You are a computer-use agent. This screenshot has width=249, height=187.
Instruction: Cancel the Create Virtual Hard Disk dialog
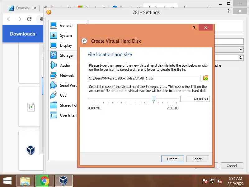198,159
